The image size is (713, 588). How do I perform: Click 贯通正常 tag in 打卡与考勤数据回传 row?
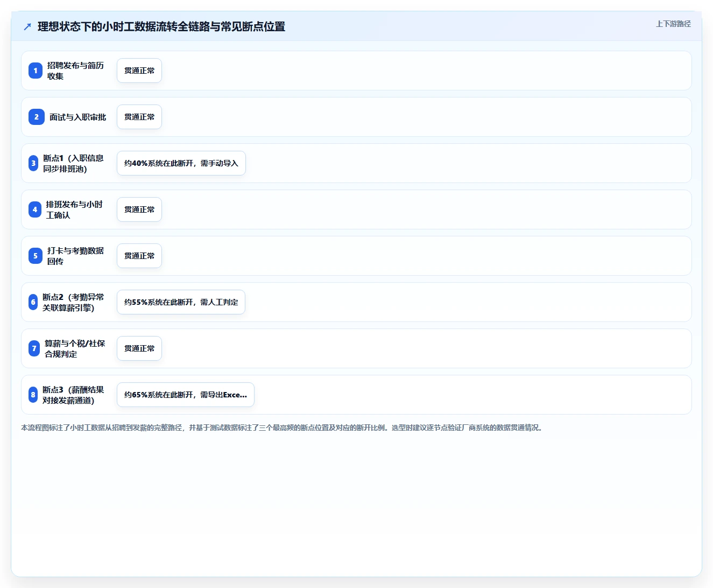(x=139, y=256)
